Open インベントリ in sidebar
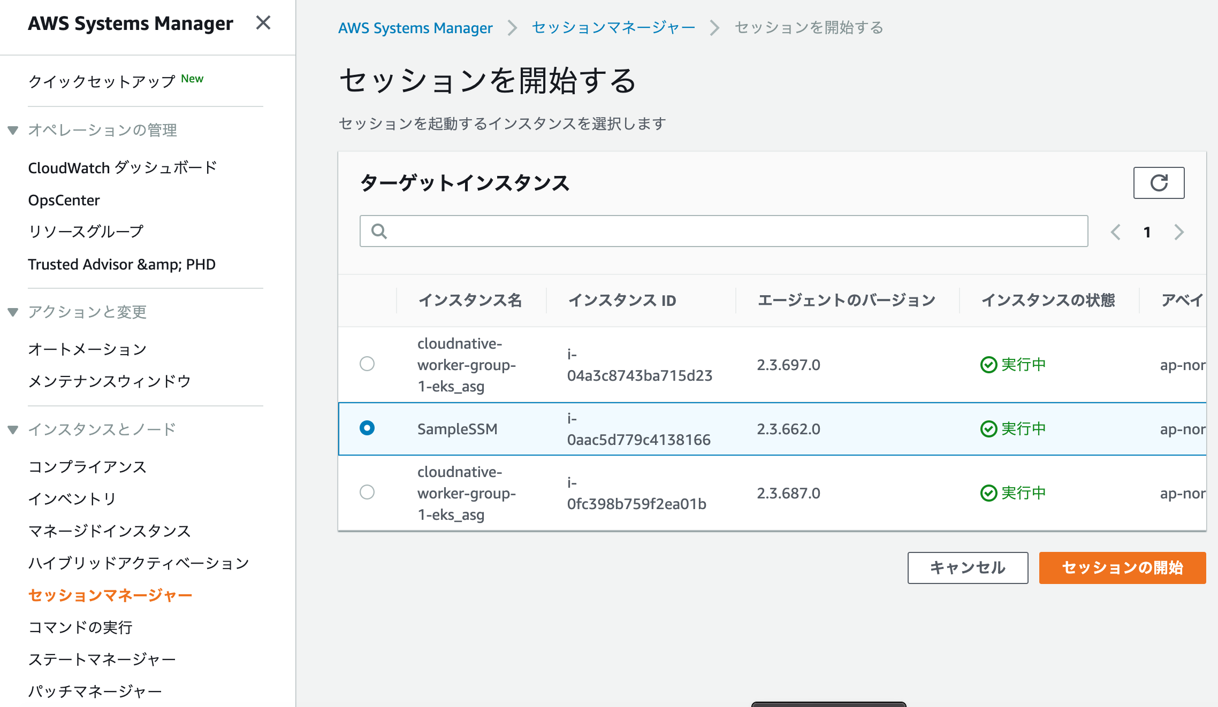The image size is (1218, 707). [x=72, y=499]
